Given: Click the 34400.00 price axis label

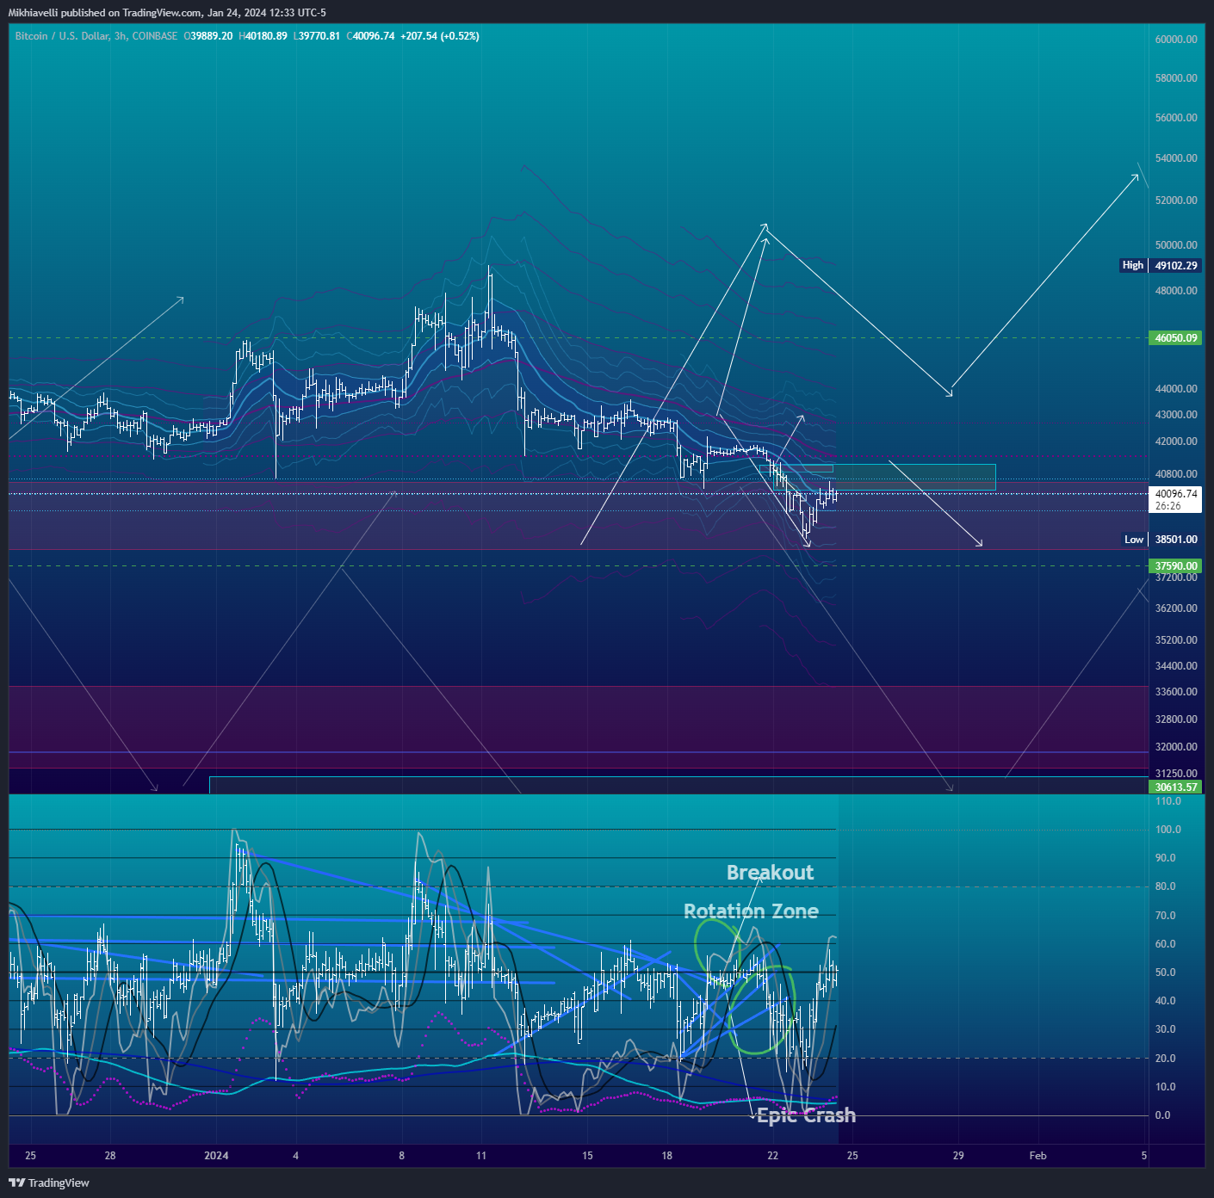Looking at the screenshot, I should [1176, 666].
